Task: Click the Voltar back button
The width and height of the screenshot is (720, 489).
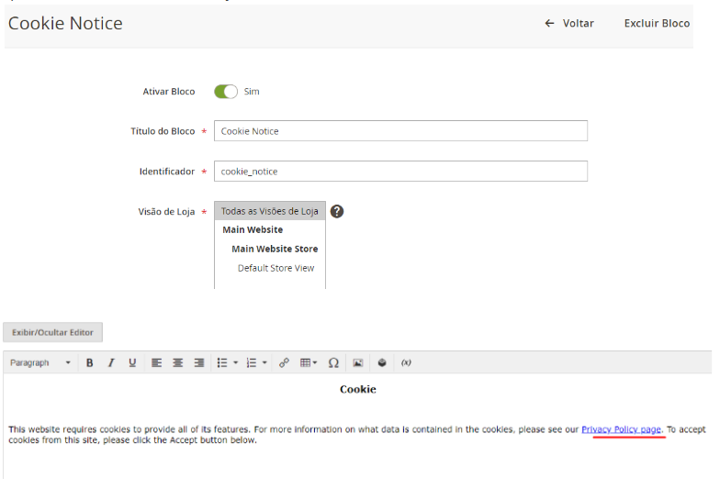Action: 569,24
